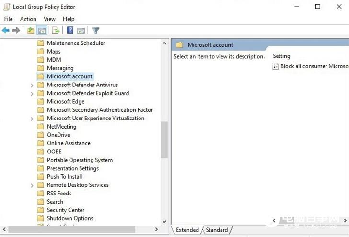Minimize the Local Group Policy Editor window
The height and width of the screenshot is (237, 349).
[297, 7]
